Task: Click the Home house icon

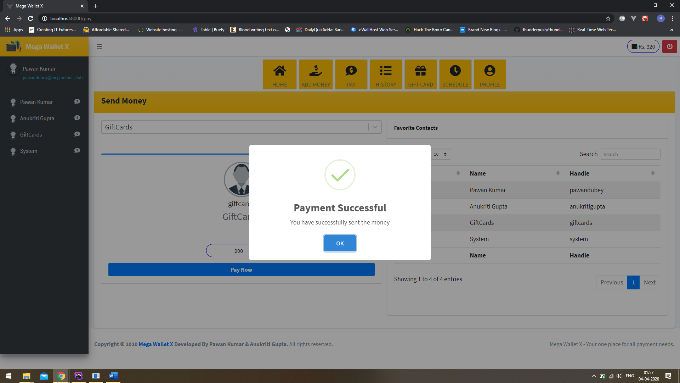Action: (x=279, y=71)
